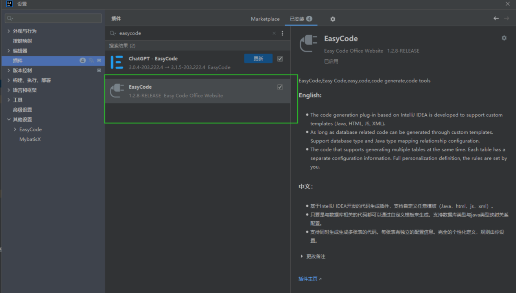Click the settings search magnifier icon
Viewport: 516px width, 293px height.
pyautogui.click(x=10, y=18)
